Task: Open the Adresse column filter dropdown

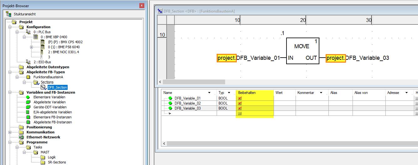Action: click(x=406, y=93)
